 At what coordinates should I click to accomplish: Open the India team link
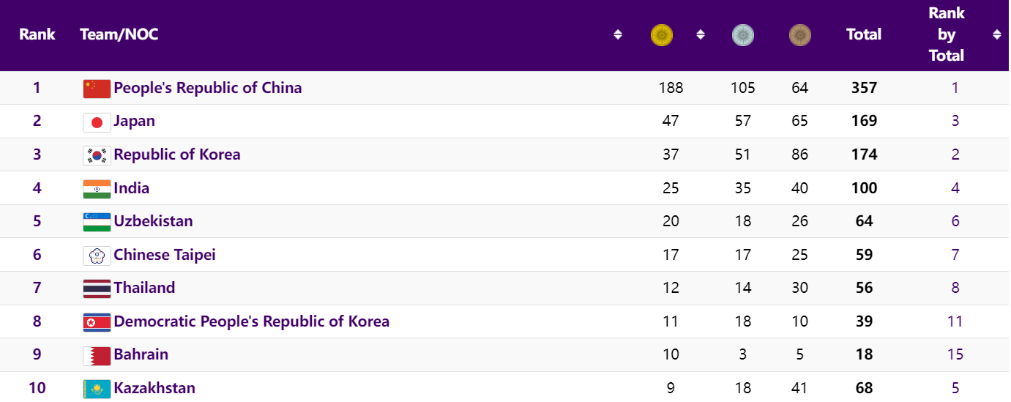(132, 188)
